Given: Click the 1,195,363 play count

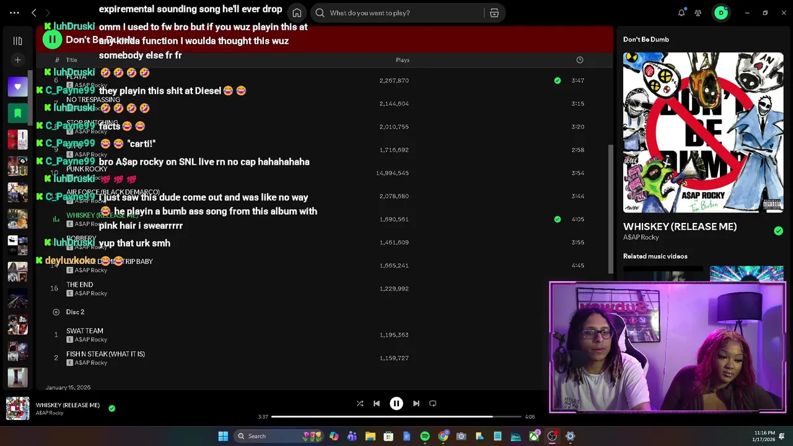Looking at the screenshot, I should [394, 335].
